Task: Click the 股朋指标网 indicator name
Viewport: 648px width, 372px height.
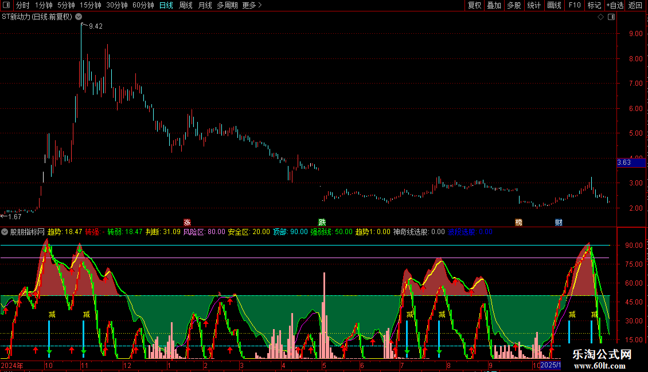Action: tap(28, 232)
